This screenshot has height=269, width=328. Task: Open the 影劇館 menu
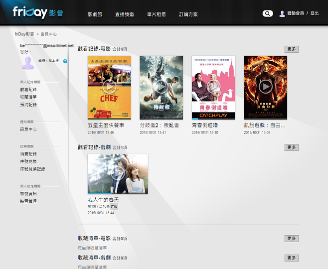coord(95,14)
